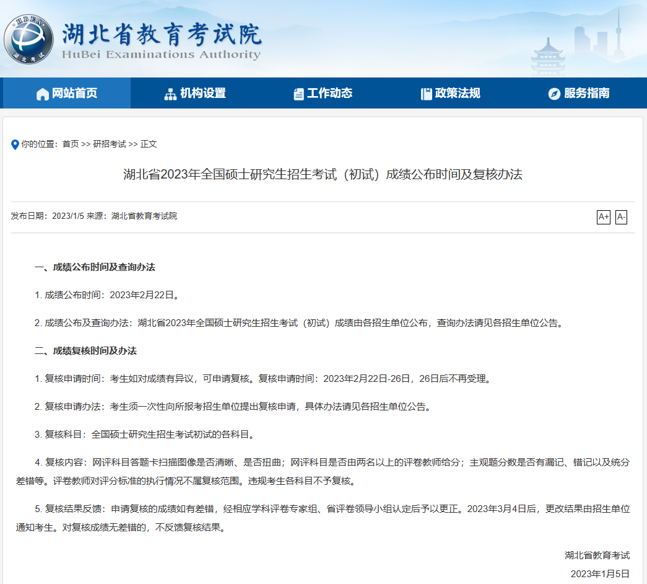Screen dimensions: 647x584
Task: Click the 二、成绩复核时间及办法 section heading
Action: (x=85, y=351)
